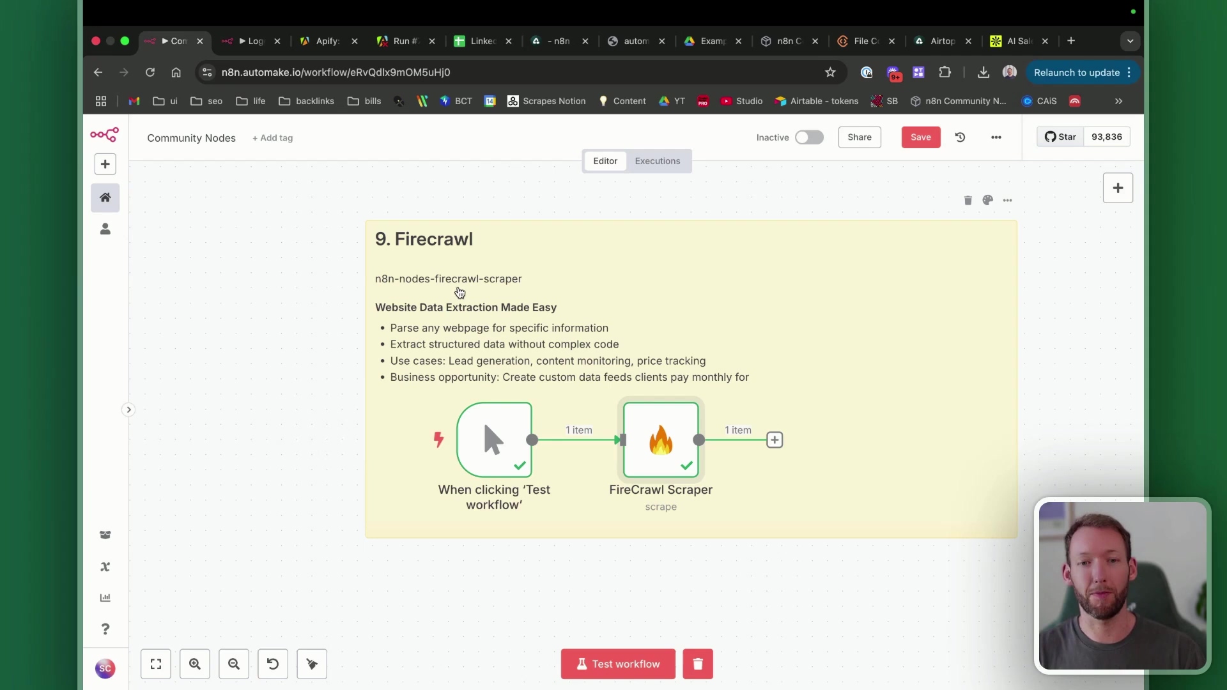This screenshot has width=1227, height=690.
Task: Open the Variables icon in sidebar
Action: coord(105,567)
